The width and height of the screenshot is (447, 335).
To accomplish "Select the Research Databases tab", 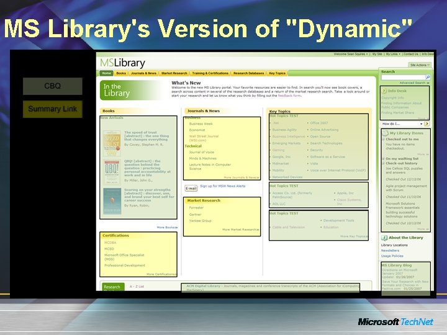I will (x=248, y=73).
